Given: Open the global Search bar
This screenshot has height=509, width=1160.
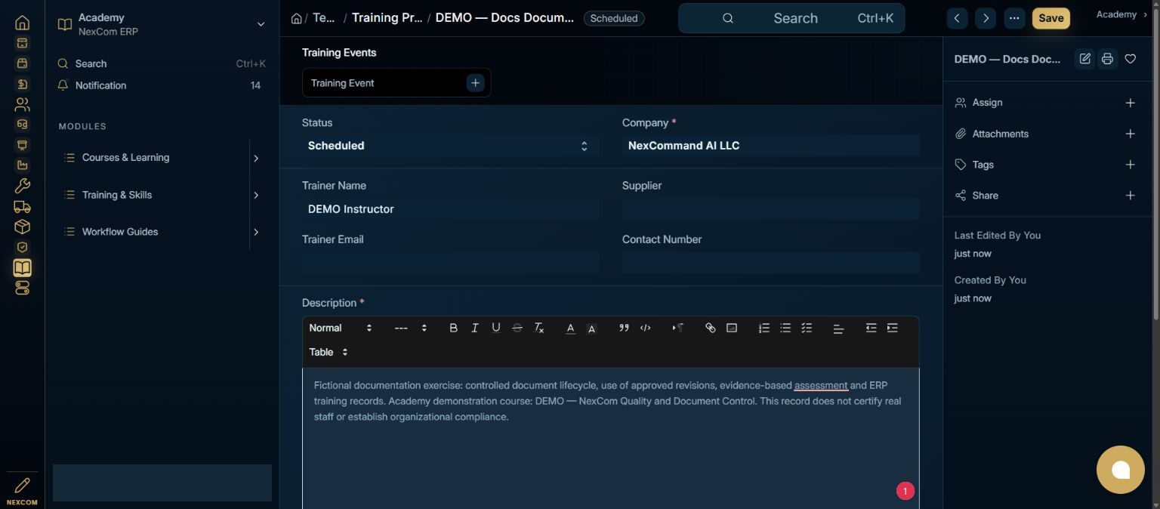Looking at the screenshot, I should pos(791,18).
